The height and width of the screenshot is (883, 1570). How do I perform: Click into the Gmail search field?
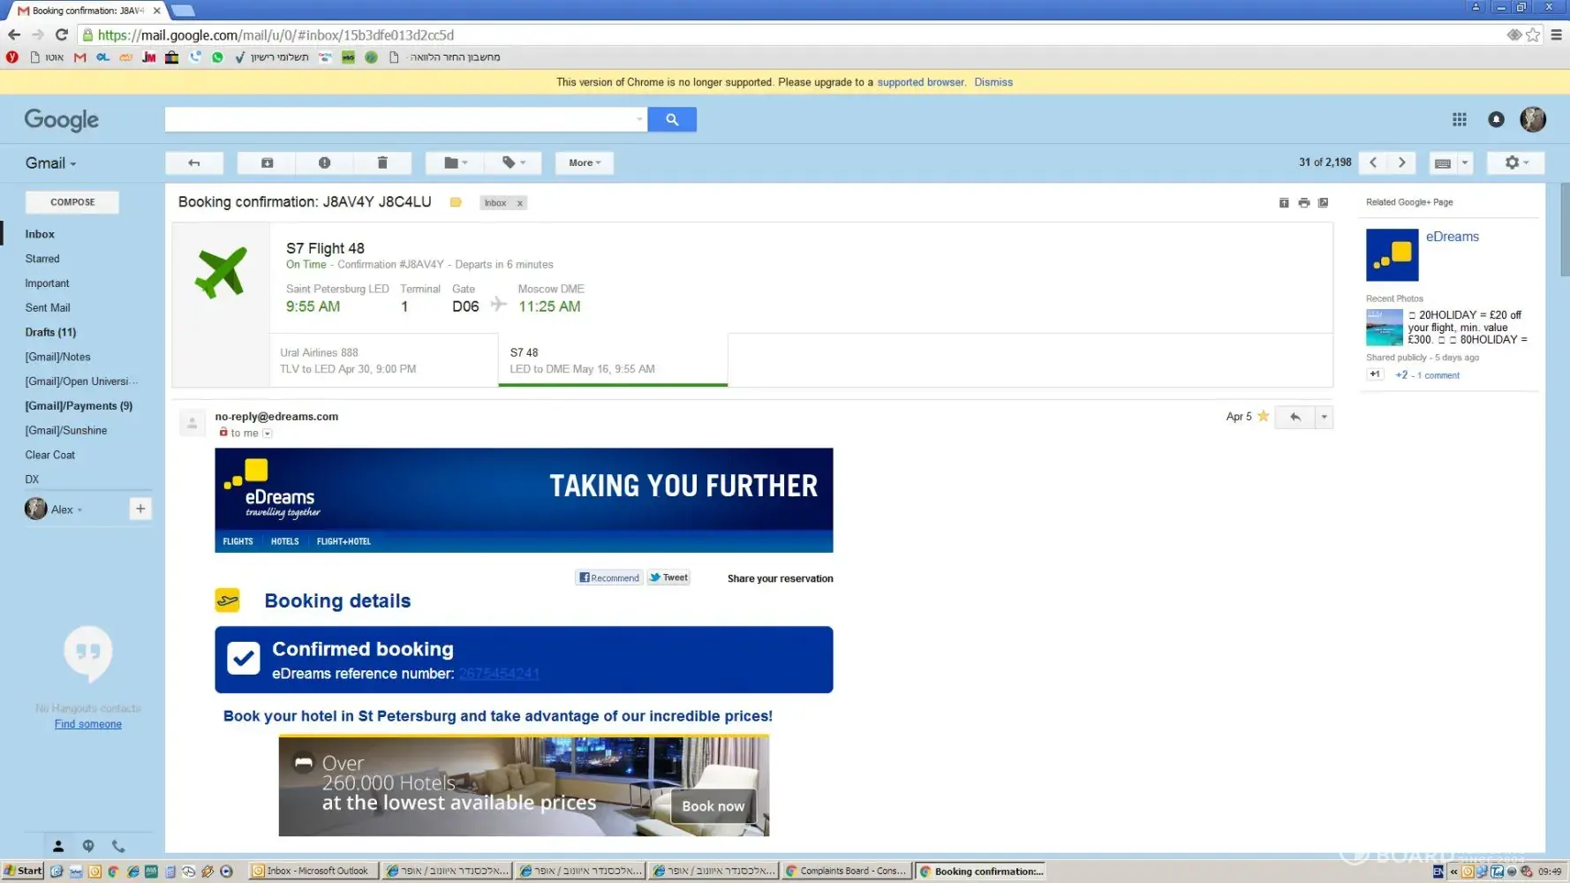[402, 119]
